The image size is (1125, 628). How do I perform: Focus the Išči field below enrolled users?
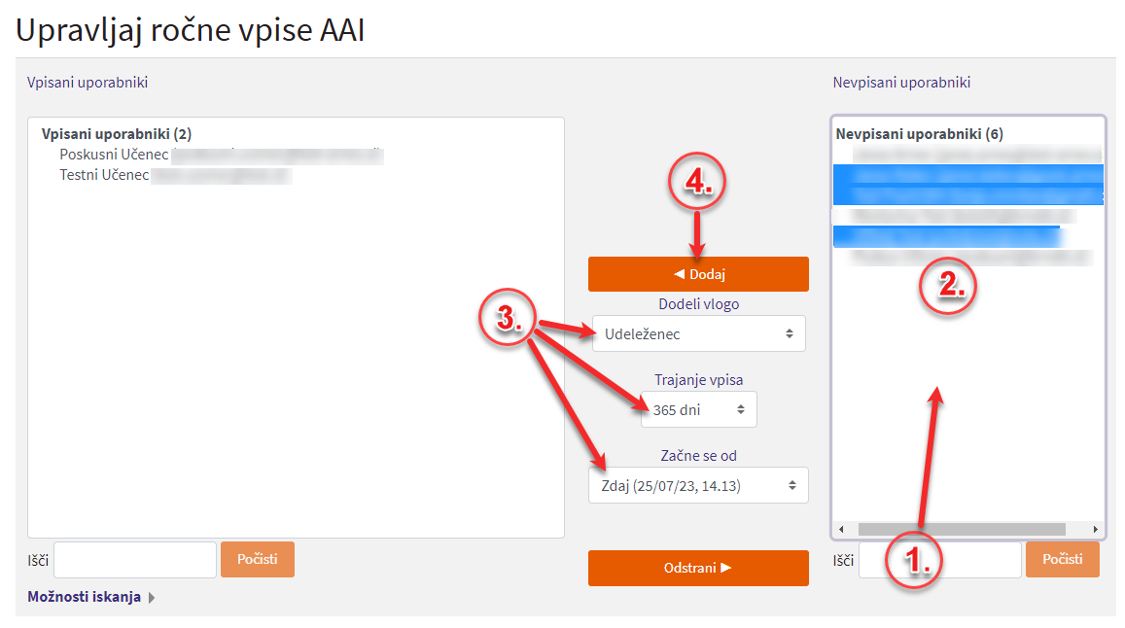(x=134, y=560)
